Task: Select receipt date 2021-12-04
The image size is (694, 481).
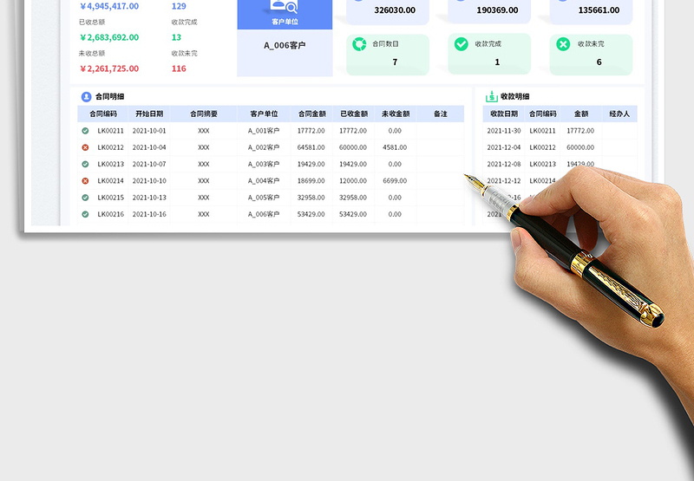Action: tap(504, 147)
